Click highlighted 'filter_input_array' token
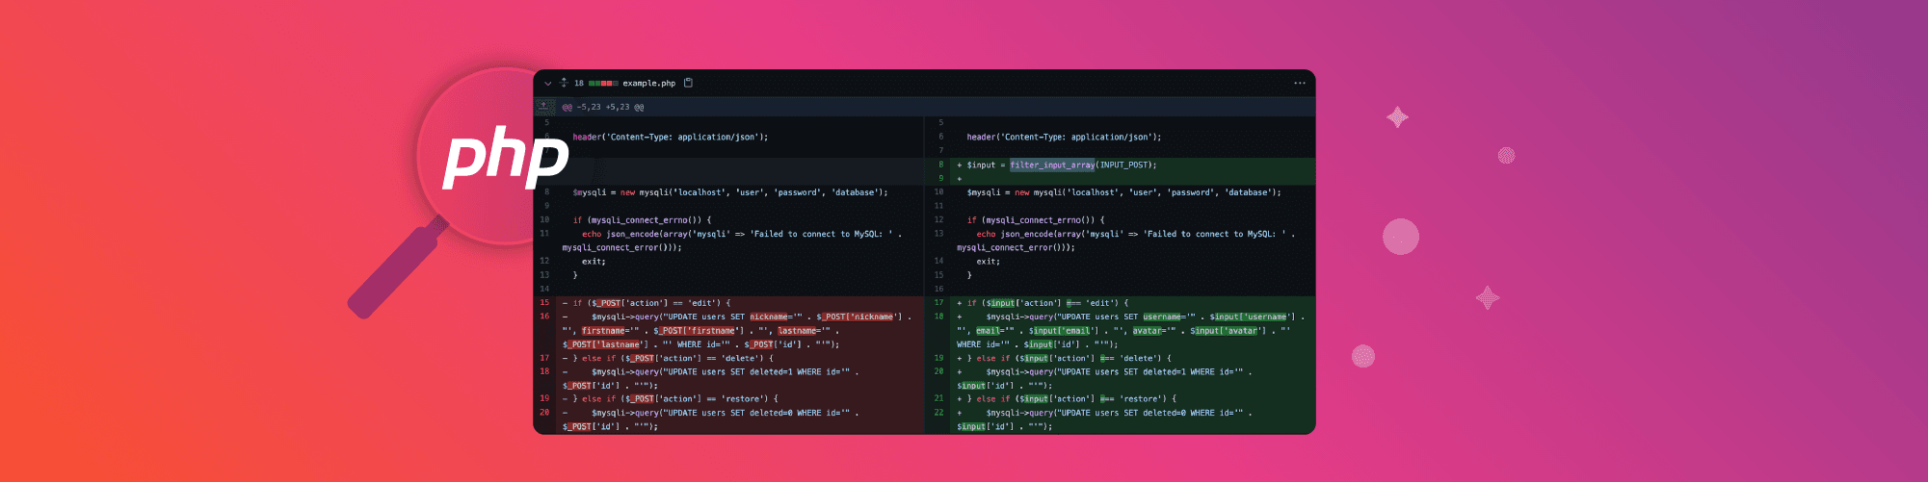Image resolution: width=1928 pixels, height=482 pixels. 1052,165
